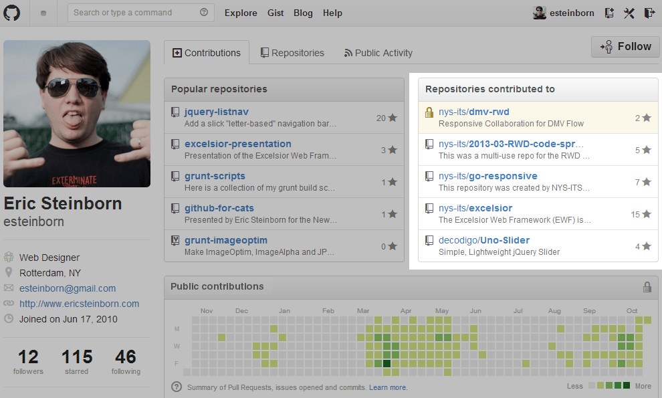Click Eric Steinborn's large profile photo
The image size is (662, 398).
pos(77,114)
